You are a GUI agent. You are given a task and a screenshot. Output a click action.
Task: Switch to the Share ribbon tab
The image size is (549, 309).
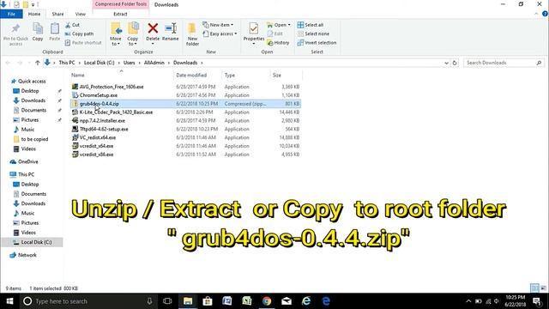point(57,14)
